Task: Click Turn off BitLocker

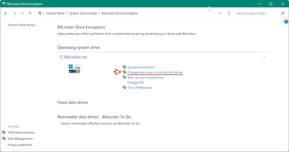Action: tap(140, 88)
